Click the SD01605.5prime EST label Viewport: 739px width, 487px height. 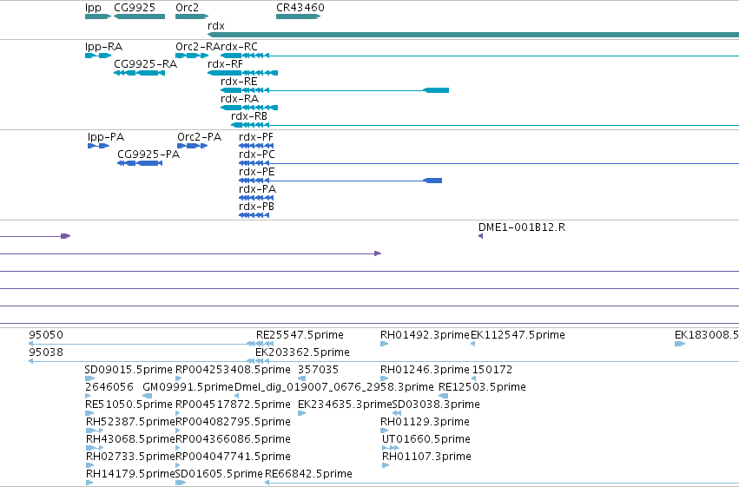pos(219,475)
